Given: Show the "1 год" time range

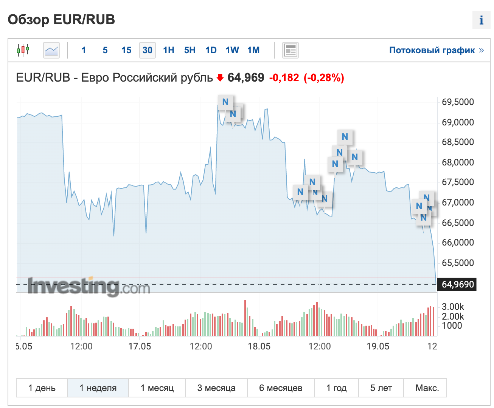Looking at the screenshot, I should [336, 388].
